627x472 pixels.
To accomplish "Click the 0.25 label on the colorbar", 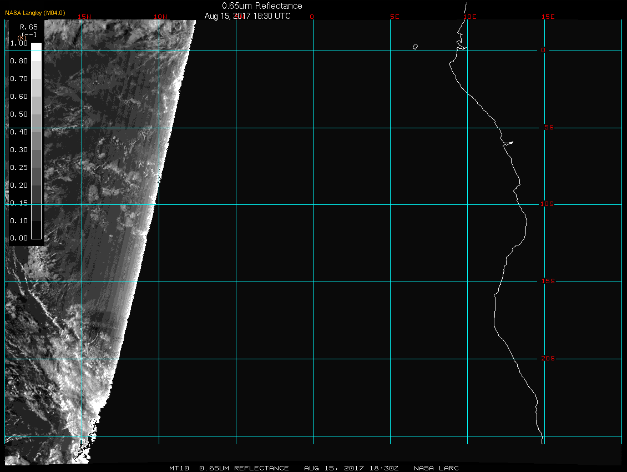I will pos(19,168).
